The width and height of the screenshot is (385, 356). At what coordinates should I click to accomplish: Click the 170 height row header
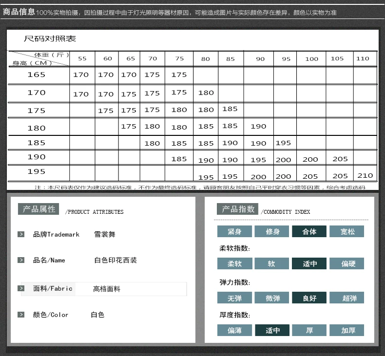click(37, 93)
